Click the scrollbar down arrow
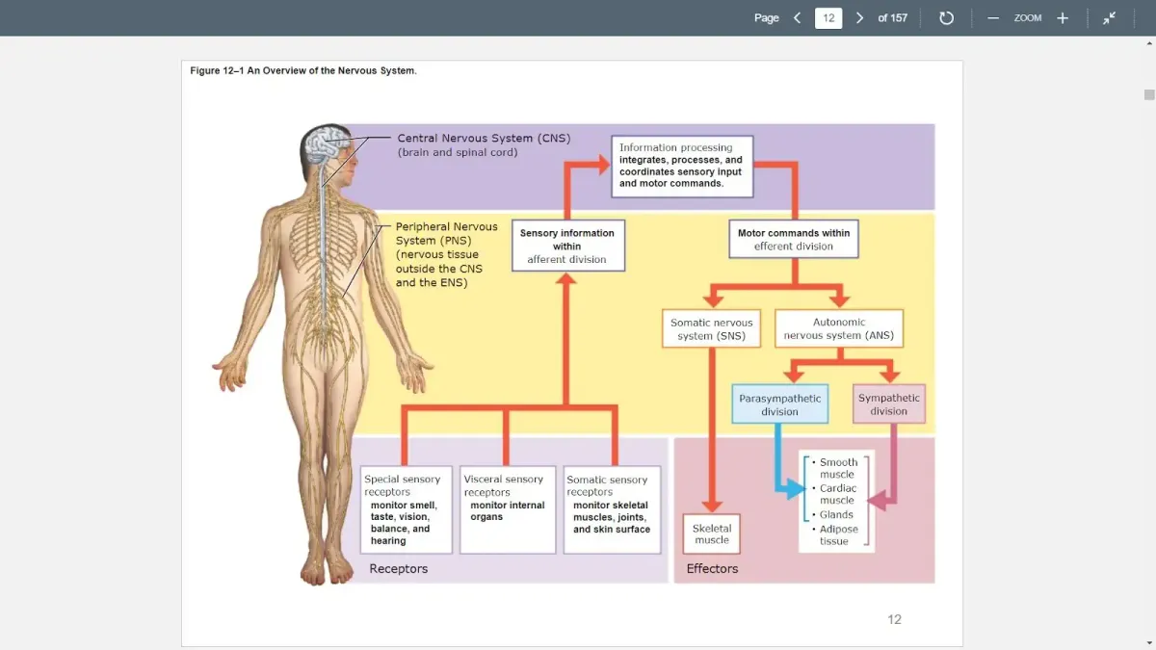Viewport: 1156px width, 650px height. pyautogui.click(x=1149, y=641)
